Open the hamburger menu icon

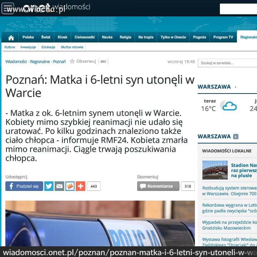tap(8, 8)
